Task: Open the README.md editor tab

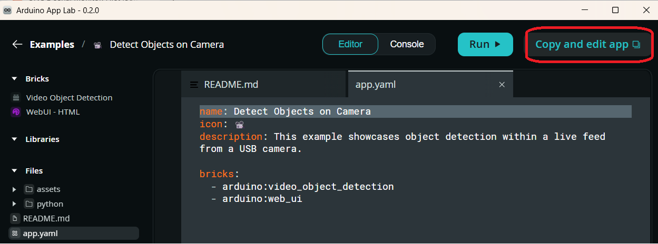Action: click(x=231, y=84)
